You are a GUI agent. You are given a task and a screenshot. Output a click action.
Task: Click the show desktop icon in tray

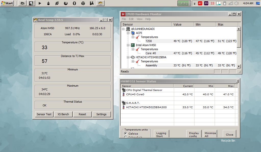pos(258,3)
